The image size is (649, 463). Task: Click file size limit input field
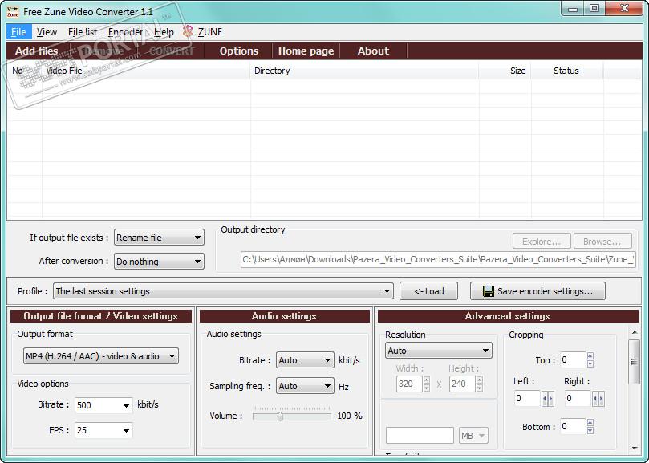[x=420, y=435]
